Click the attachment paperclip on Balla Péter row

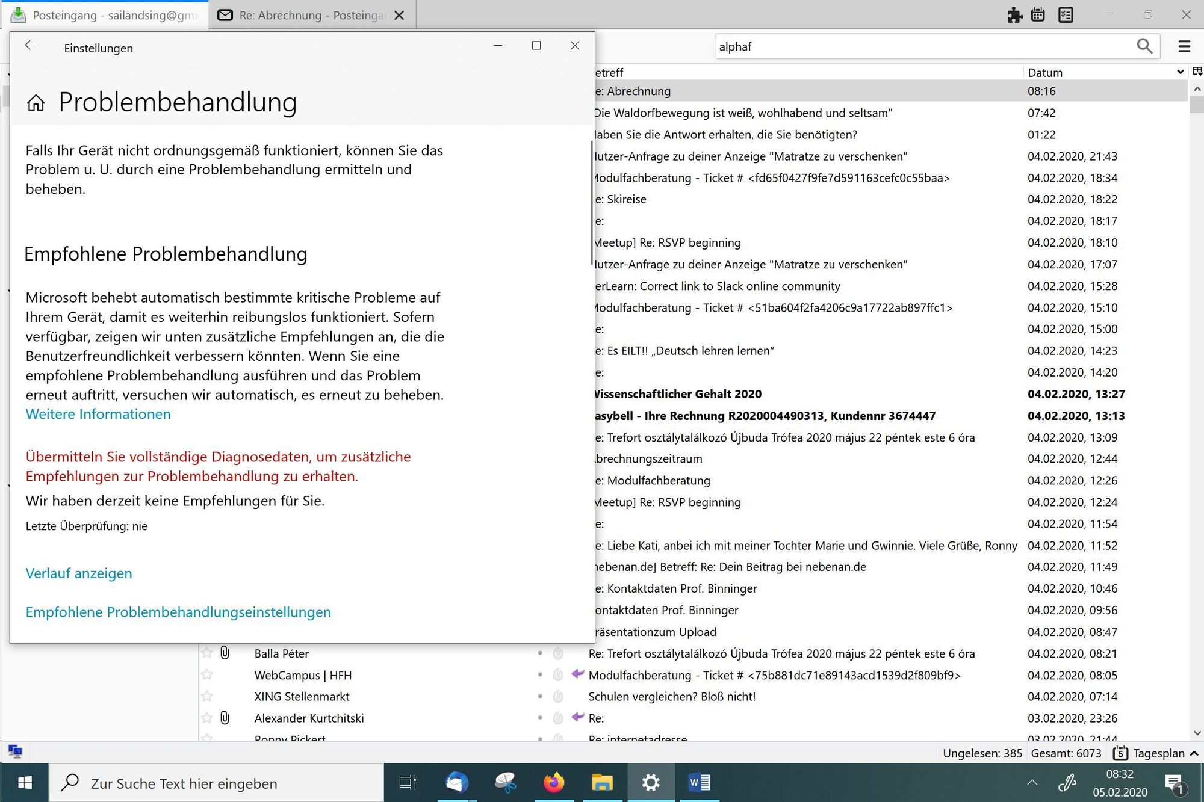[225, 653]
